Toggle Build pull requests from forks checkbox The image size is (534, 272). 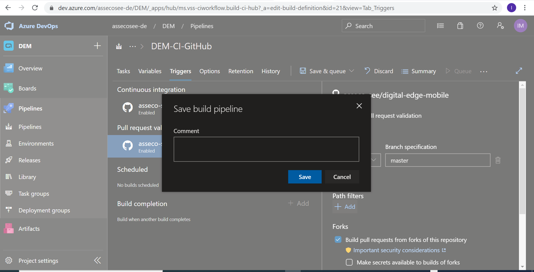tap(338, 239)
